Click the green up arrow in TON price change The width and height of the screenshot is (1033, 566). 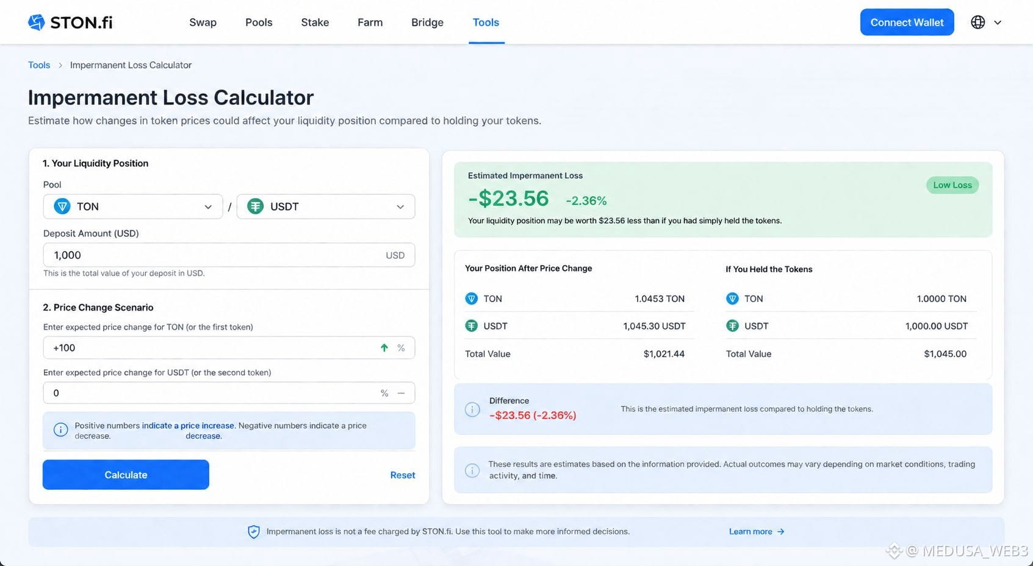pos(384,348)
